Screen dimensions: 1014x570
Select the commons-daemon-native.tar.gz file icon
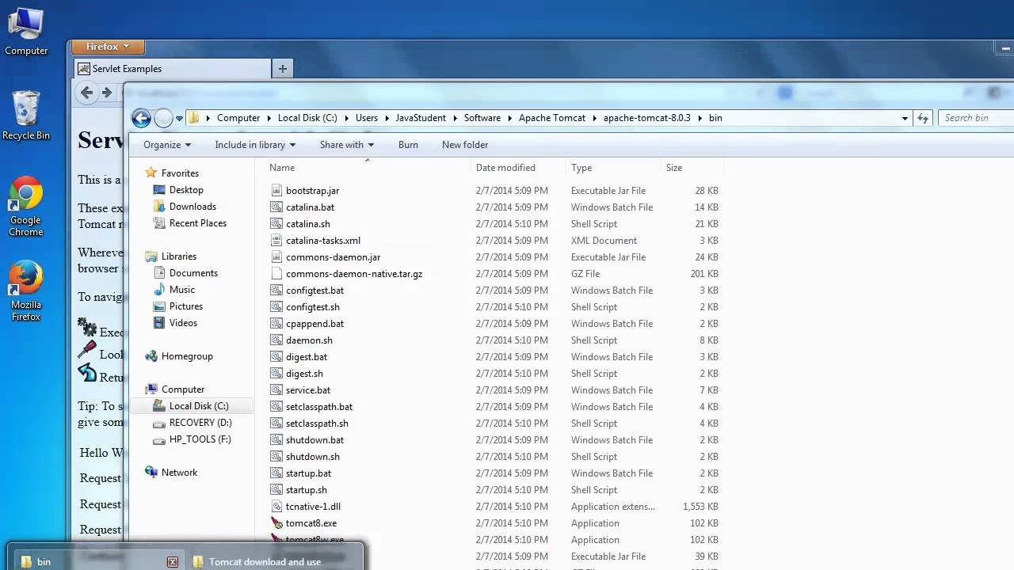pyautogui.click(x=276, y=274)
